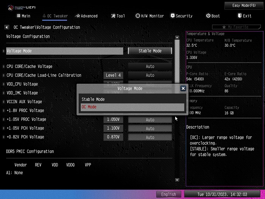Click the scrollbar down arrow

tap(177, 180)
